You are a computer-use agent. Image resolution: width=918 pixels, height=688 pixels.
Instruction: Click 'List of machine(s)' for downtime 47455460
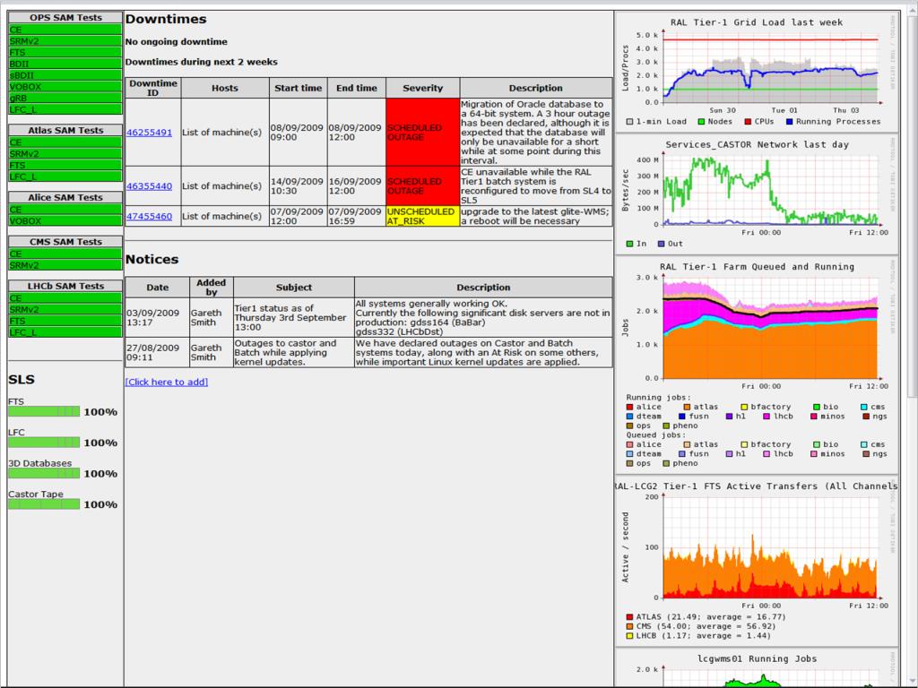coord(222,216)
